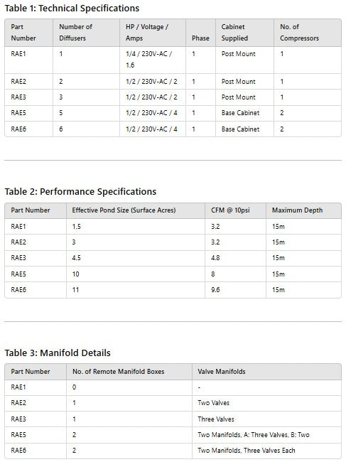Select the Cabinet Supplied column header

click(234, 33)
